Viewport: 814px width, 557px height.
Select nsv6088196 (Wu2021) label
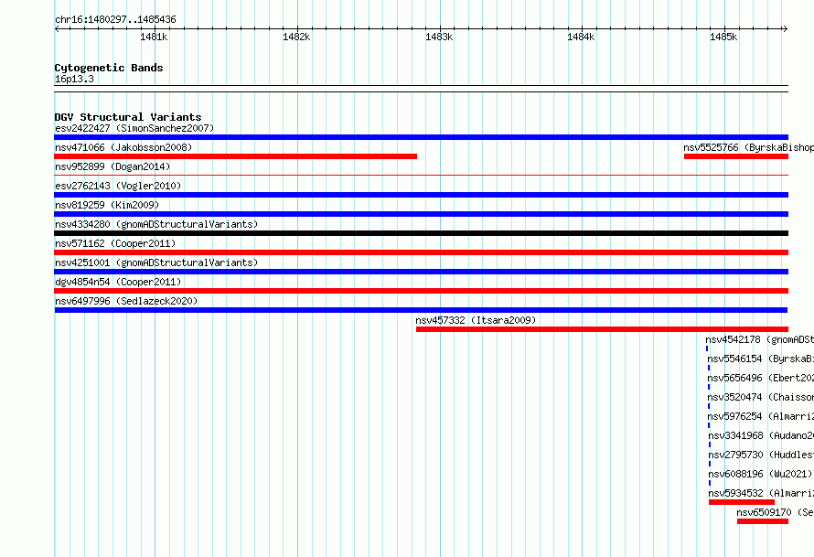[760, 474]
